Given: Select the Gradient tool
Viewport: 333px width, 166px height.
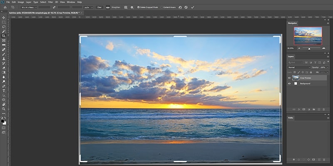Looking at the screenshot, I should click(4, 72).
